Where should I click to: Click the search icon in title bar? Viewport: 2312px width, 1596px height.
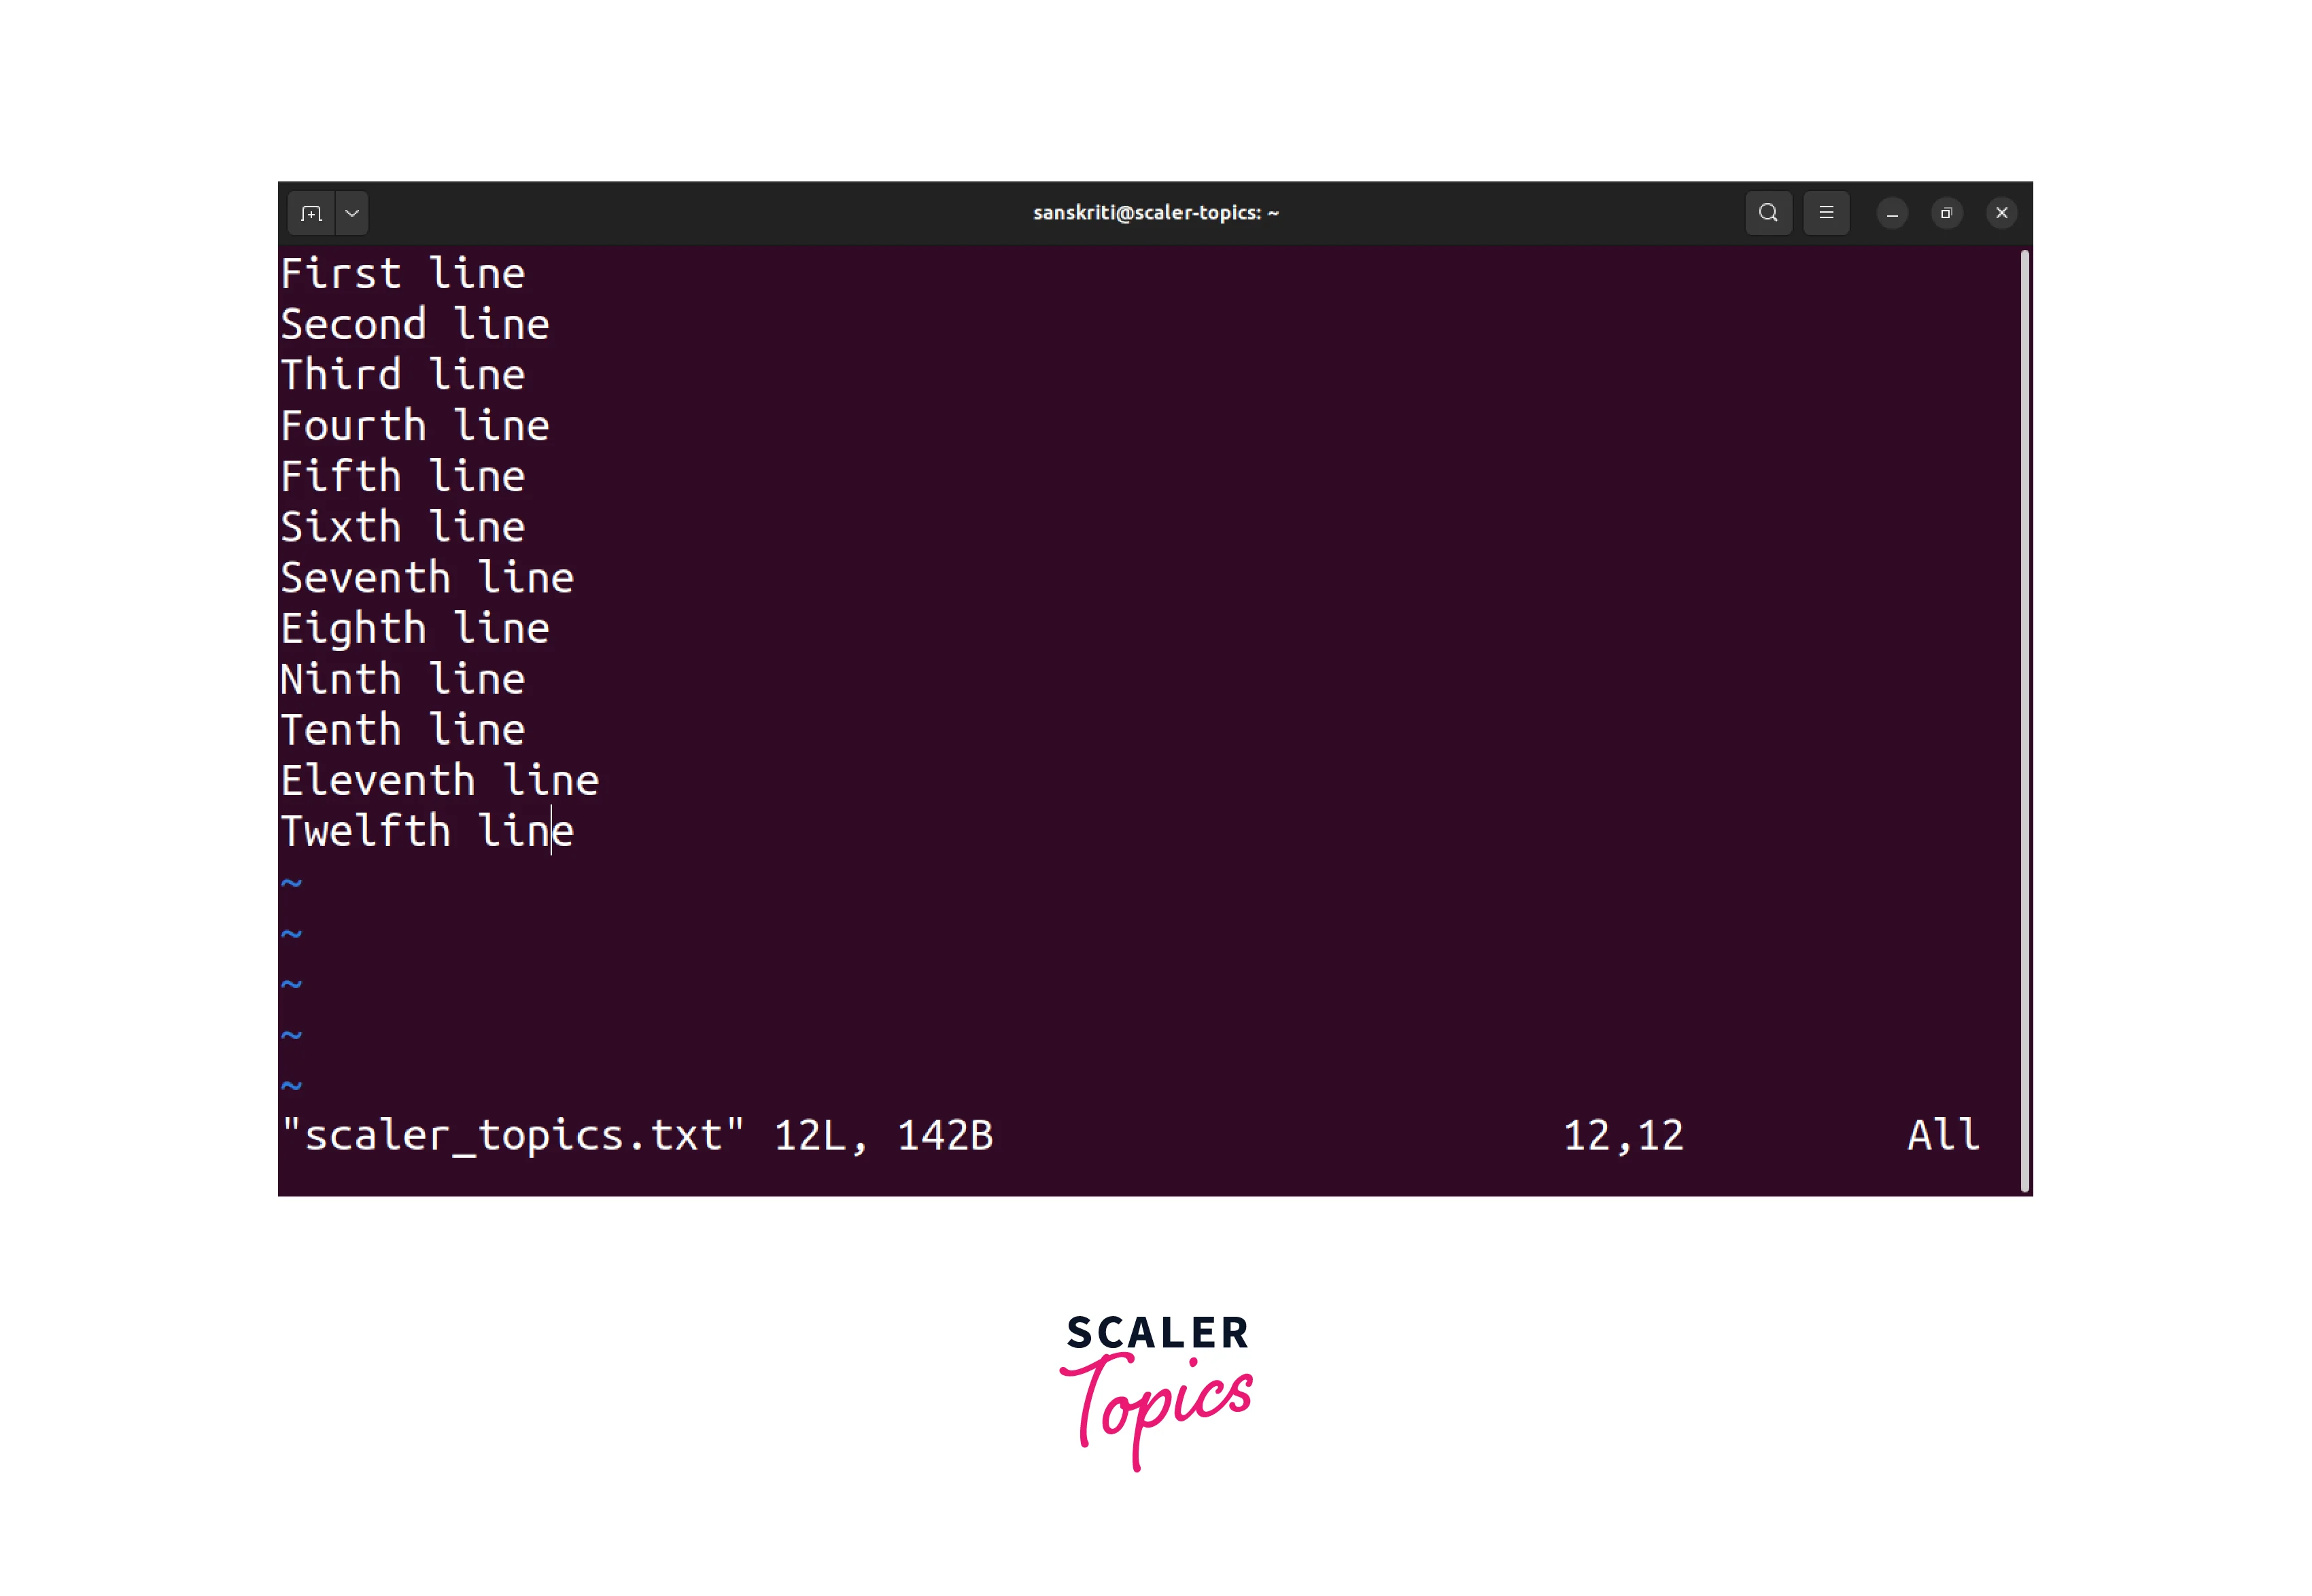point(1767,214)
